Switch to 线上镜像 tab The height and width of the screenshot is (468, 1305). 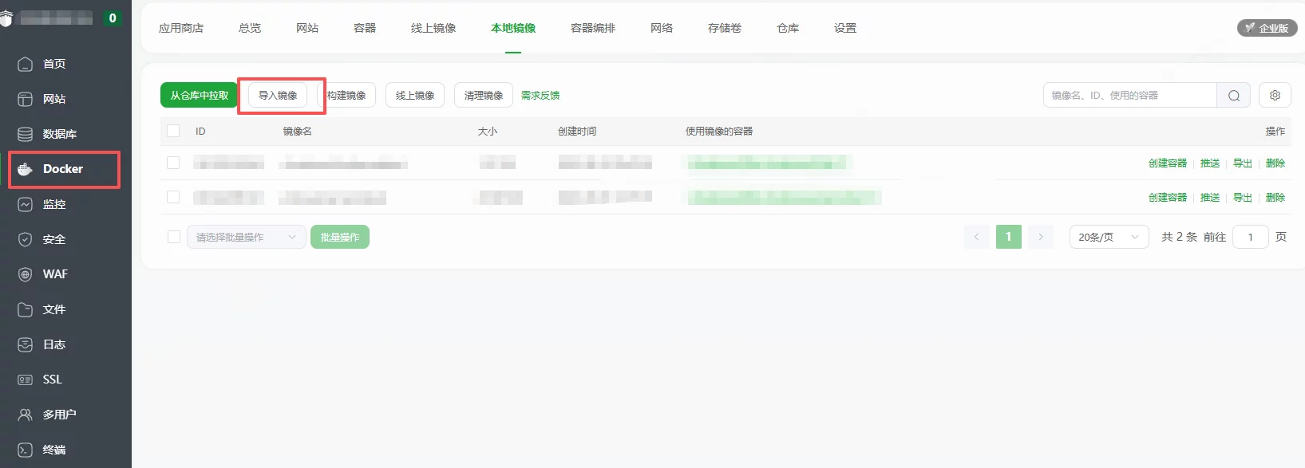click(433, 28)
